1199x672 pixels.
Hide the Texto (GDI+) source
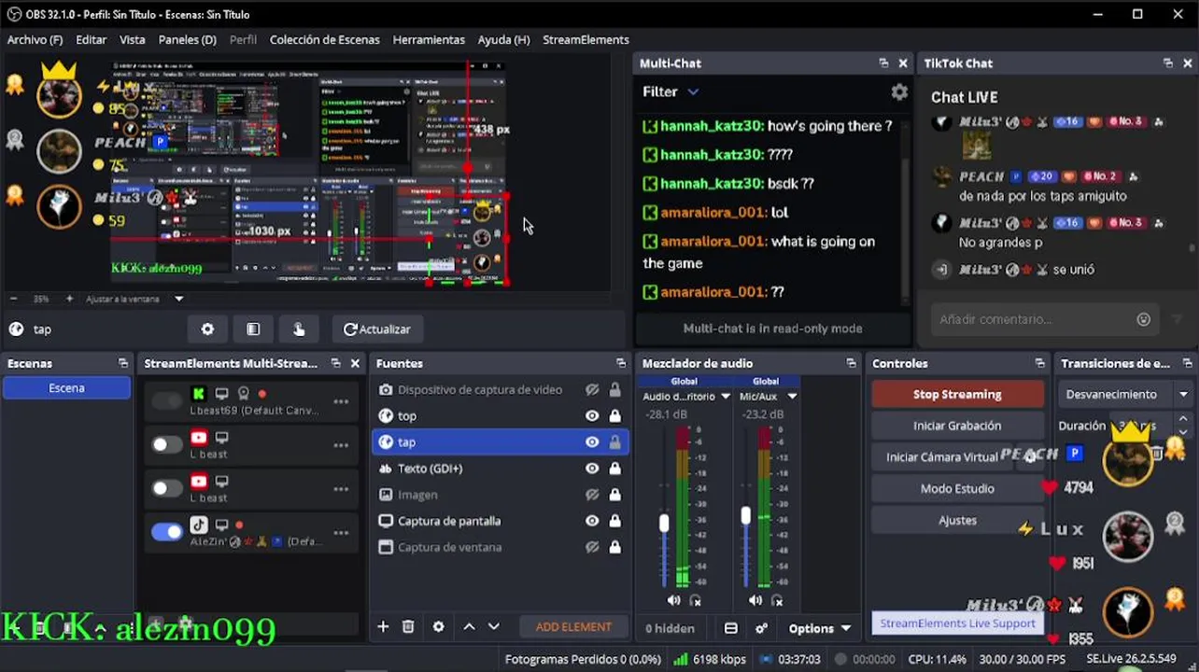click(592, 468)
